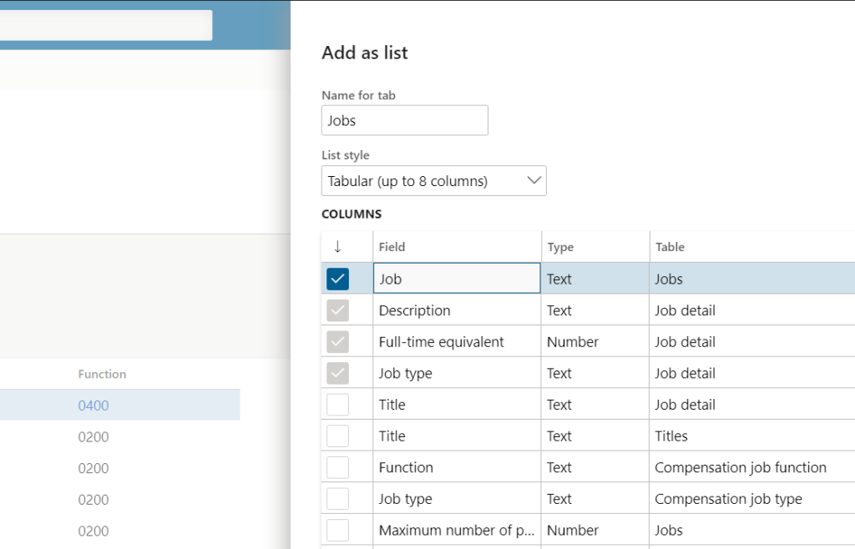Click the Table column header
The image size is (855, 549).
coord(670,247)
